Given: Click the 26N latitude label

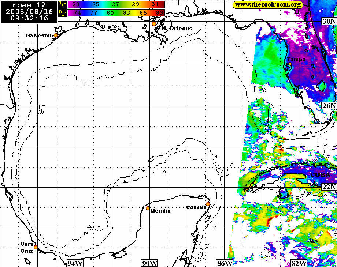Looking at the screenshot, I should (329, 105).
